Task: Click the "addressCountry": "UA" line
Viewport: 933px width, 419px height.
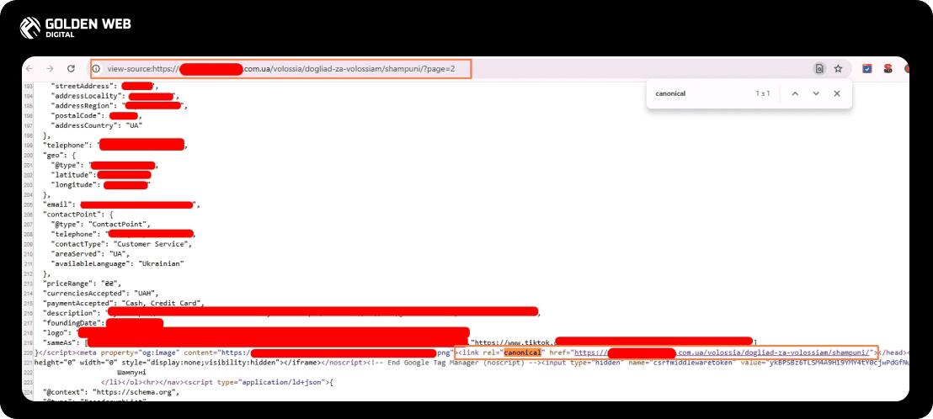Action: (96, 125)
